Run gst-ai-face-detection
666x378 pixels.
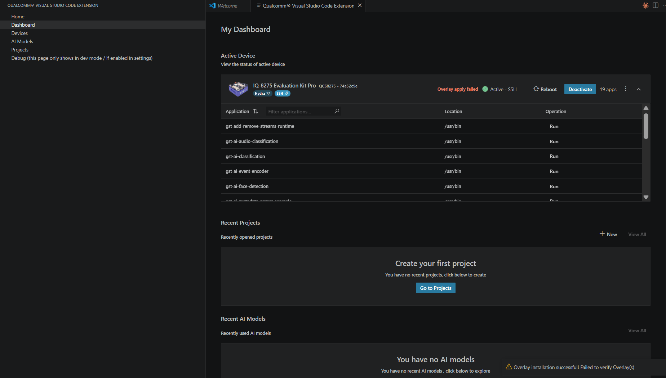pyautogui.click(x=554, y=187)
